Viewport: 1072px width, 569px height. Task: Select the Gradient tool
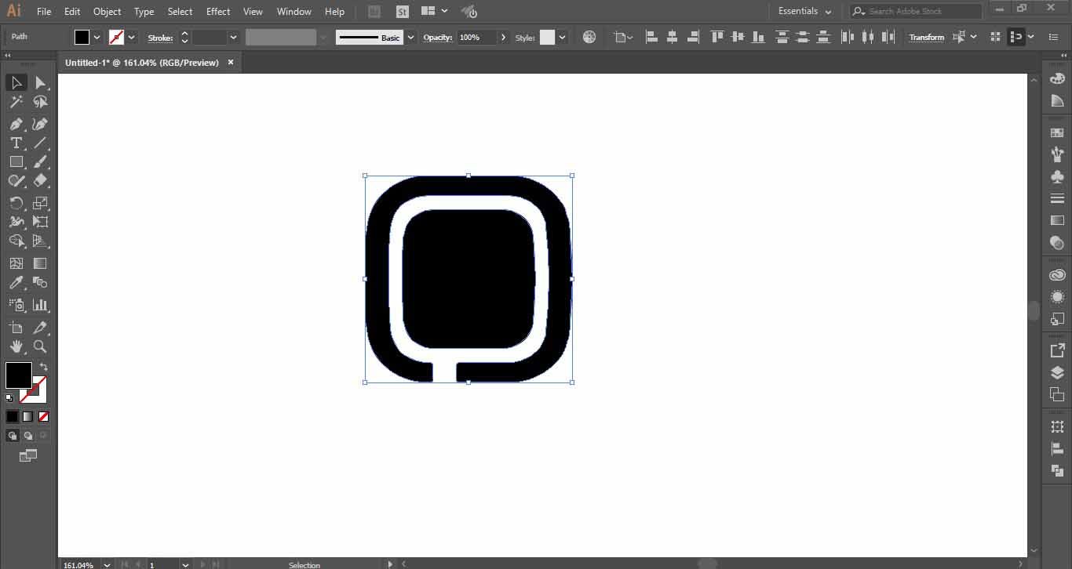(40, 263)
